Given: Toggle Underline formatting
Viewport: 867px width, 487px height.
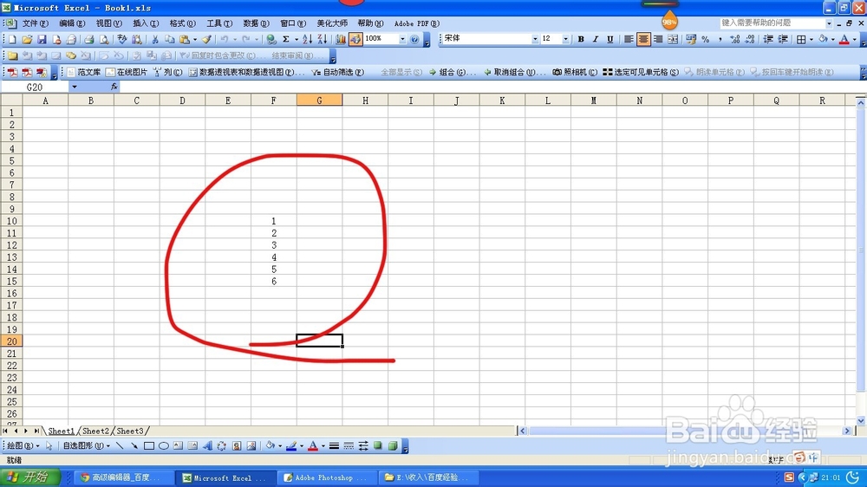Looking at the screenshot, I should (610, 39).
